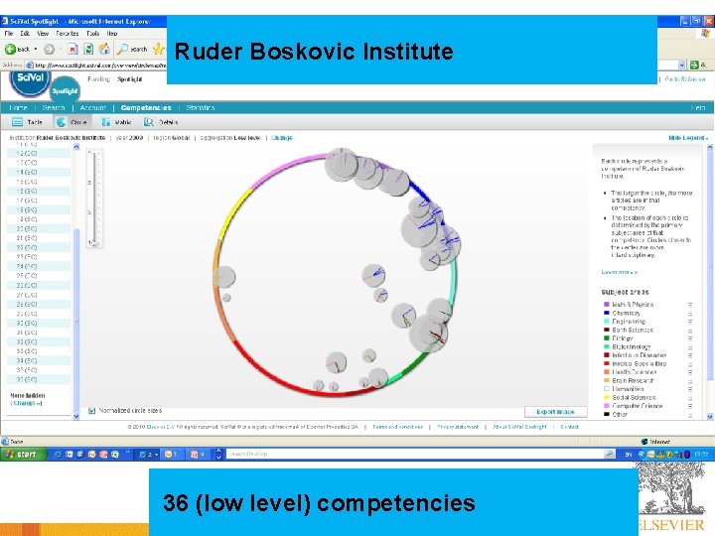Image resolution: width=715 pixels, height=536 pixels.
Task: Click the Export image button
Action: [555, 412]
